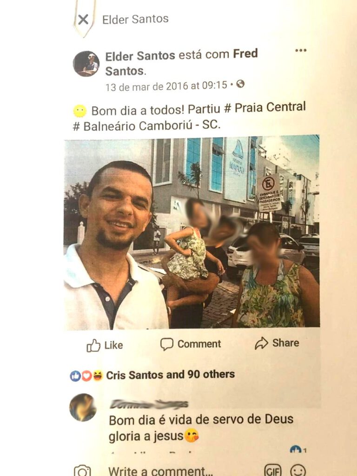Open the GIF picker button

pyautogui.click(x=273, y=470)
